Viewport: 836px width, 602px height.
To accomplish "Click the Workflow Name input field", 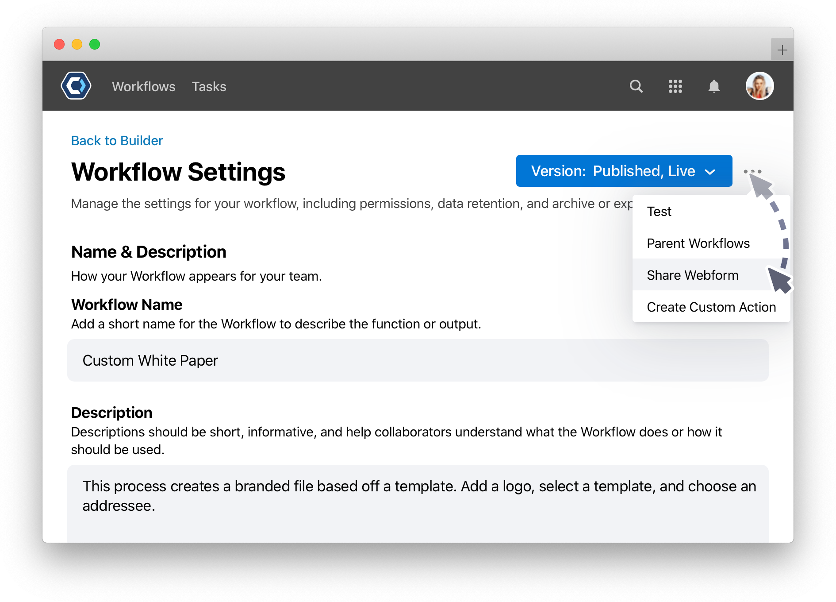I will [418, 360].
